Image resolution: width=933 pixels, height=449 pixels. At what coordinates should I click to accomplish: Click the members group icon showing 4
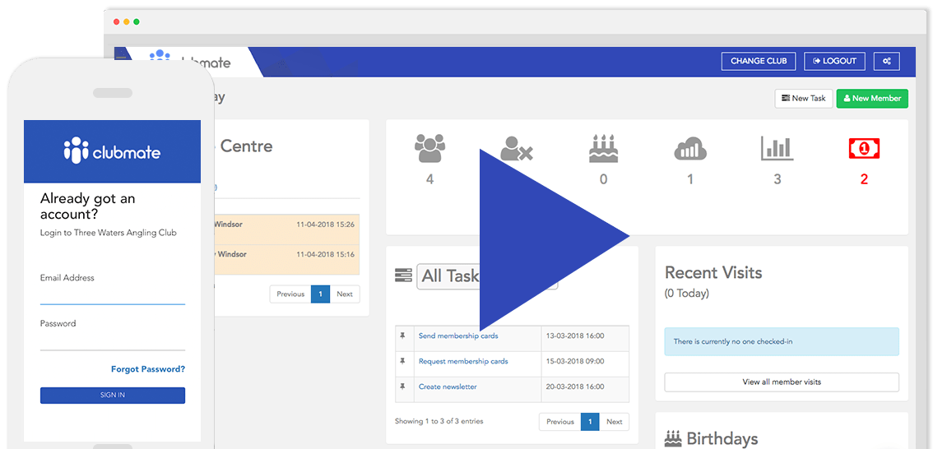pos(429,148)
